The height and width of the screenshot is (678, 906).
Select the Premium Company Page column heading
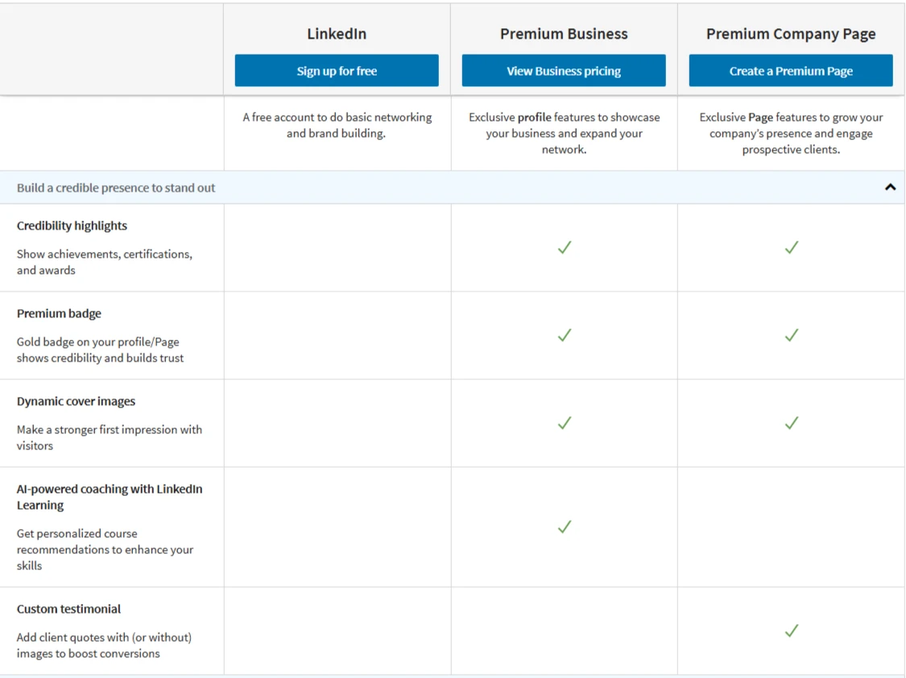pos(791,34)
